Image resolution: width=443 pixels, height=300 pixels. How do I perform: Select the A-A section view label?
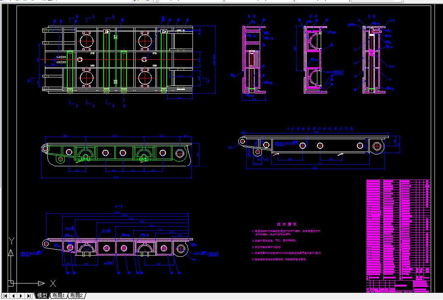(118, 206)
